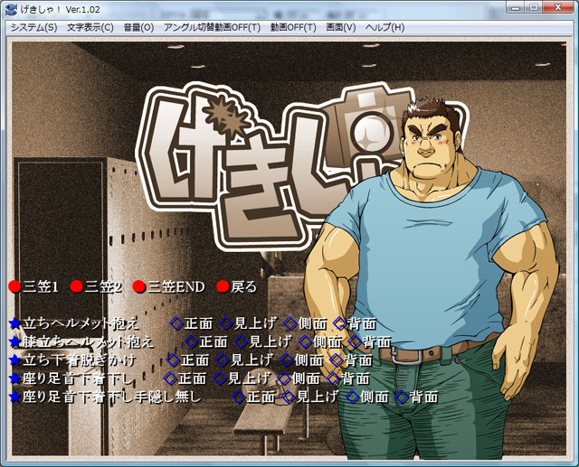Image resolution: width=579 pixels, height=467 pixels.
Task: Click 背面 in 座り足首下着下し手隠し無し row
Action: [x=417, y=397]
